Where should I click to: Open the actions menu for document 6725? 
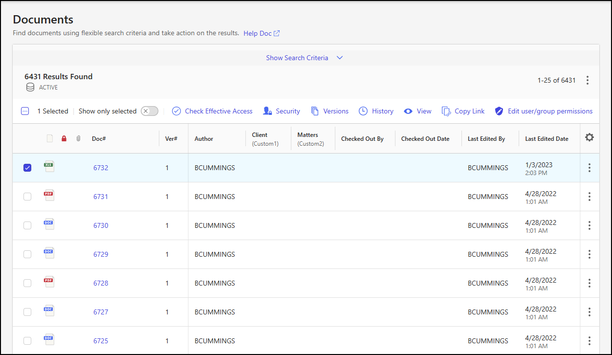point(590,340)
